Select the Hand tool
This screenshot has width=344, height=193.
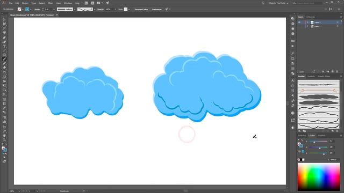pyautogui.click(x=4, y=136)
